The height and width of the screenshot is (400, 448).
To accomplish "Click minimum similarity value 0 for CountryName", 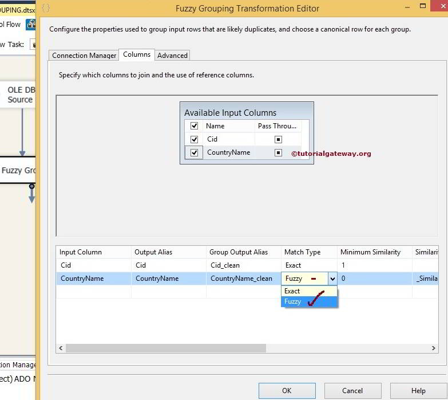I will point(375,279).
